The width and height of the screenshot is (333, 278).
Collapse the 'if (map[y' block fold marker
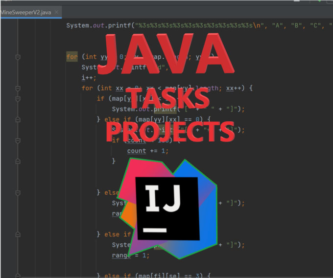pyautogui.click(x=18, y=99)
